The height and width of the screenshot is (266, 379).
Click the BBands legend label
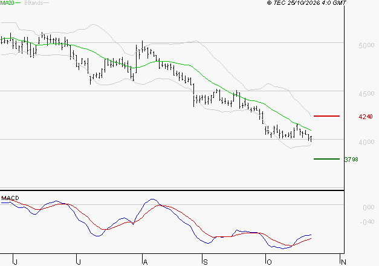(x=34, y=3)
